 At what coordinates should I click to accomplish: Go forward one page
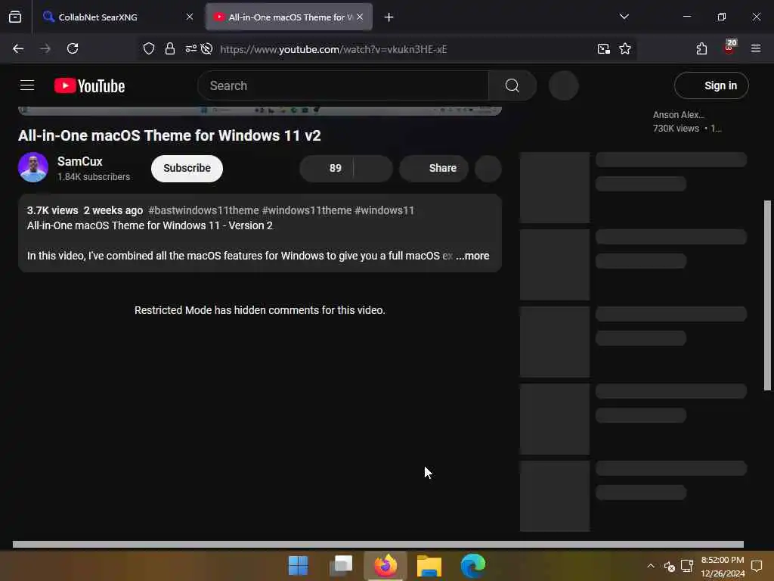coord(45,48)
